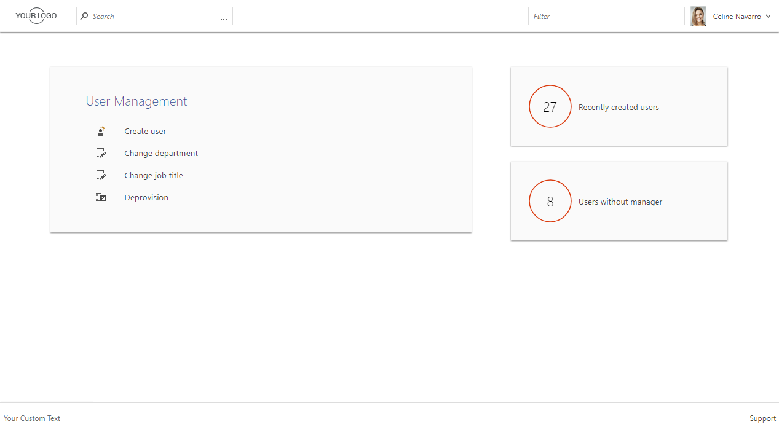Click the YOUR LOGO image
The height and width of the screenshot is (432, 779).
[x=36, y=16]
